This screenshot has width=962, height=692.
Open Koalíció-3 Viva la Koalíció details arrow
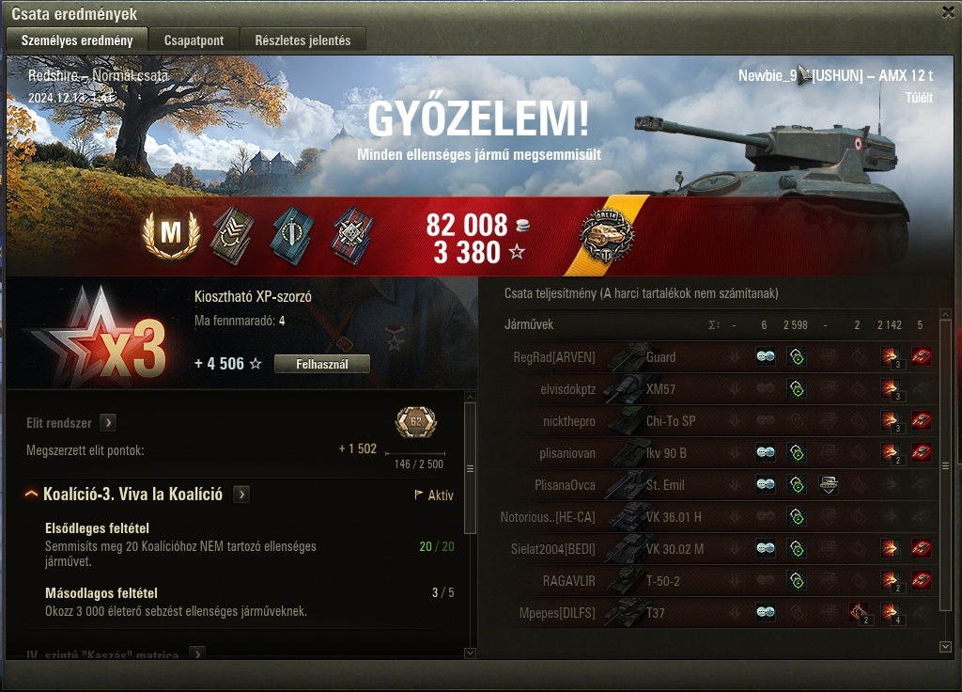pos(241,495)
